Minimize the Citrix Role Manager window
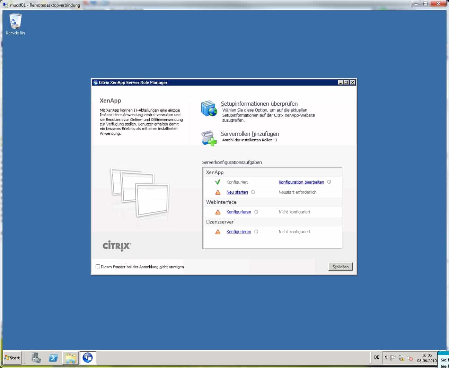449x368 pixels. 341,82
